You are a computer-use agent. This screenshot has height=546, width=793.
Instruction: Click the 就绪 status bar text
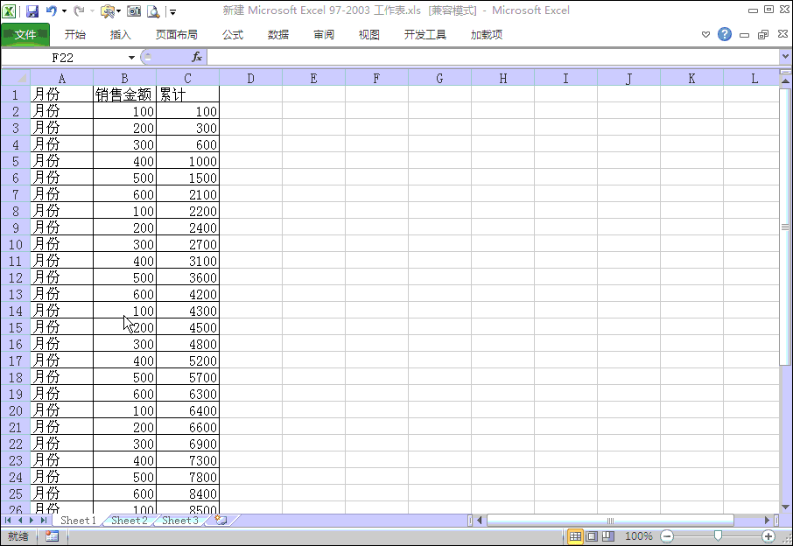pyautogui.click(x=18, y=536)
